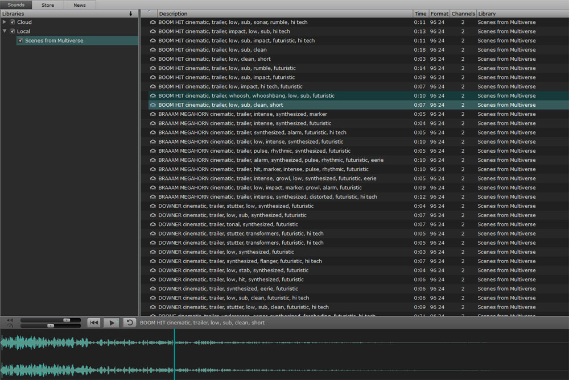Uncheck the Local library checkbox
Image resolution: width=569 pixels, height=380 pixels.
coord(13,31)
